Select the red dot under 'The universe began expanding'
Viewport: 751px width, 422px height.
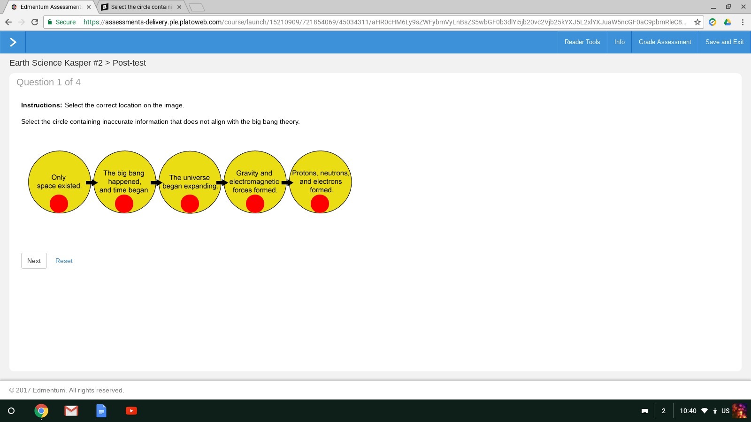pyautogui.click(x=190, y=204)
